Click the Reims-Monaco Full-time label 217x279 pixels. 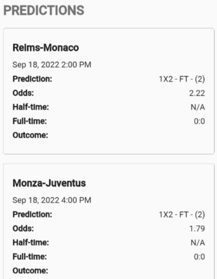click(x=30, y=121)
